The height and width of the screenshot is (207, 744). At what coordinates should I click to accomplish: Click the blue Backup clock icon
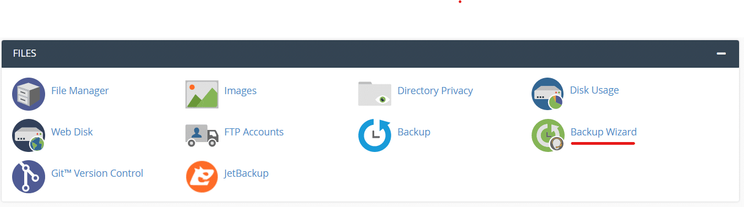(374, 135)
